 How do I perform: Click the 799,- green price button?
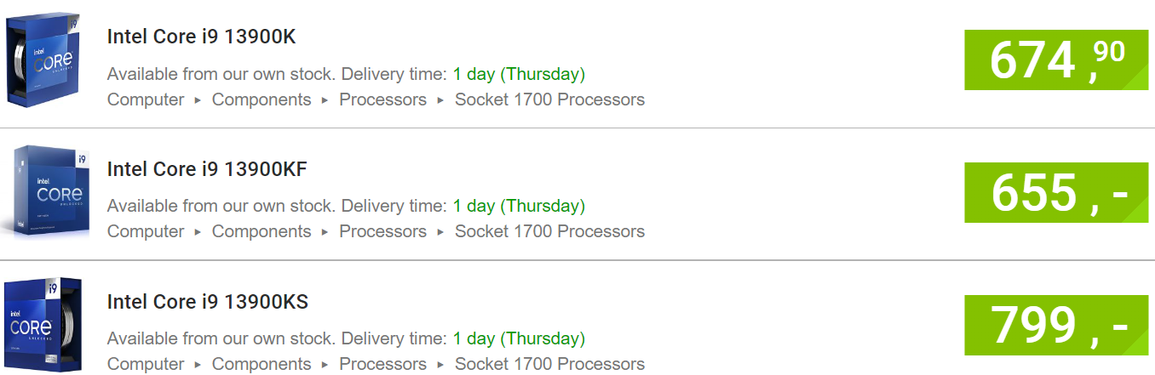pos(1057,324)
